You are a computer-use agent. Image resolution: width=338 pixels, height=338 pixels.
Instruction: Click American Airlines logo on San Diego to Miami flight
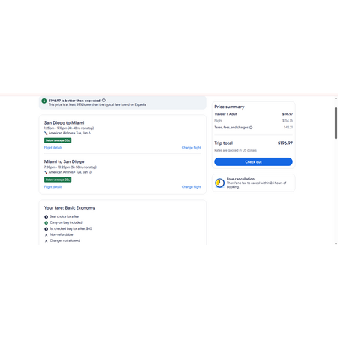pyautogui.click(x=46, y=133)
